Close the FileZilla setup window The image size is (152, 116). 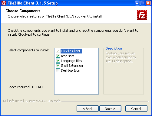coord(148,3)
